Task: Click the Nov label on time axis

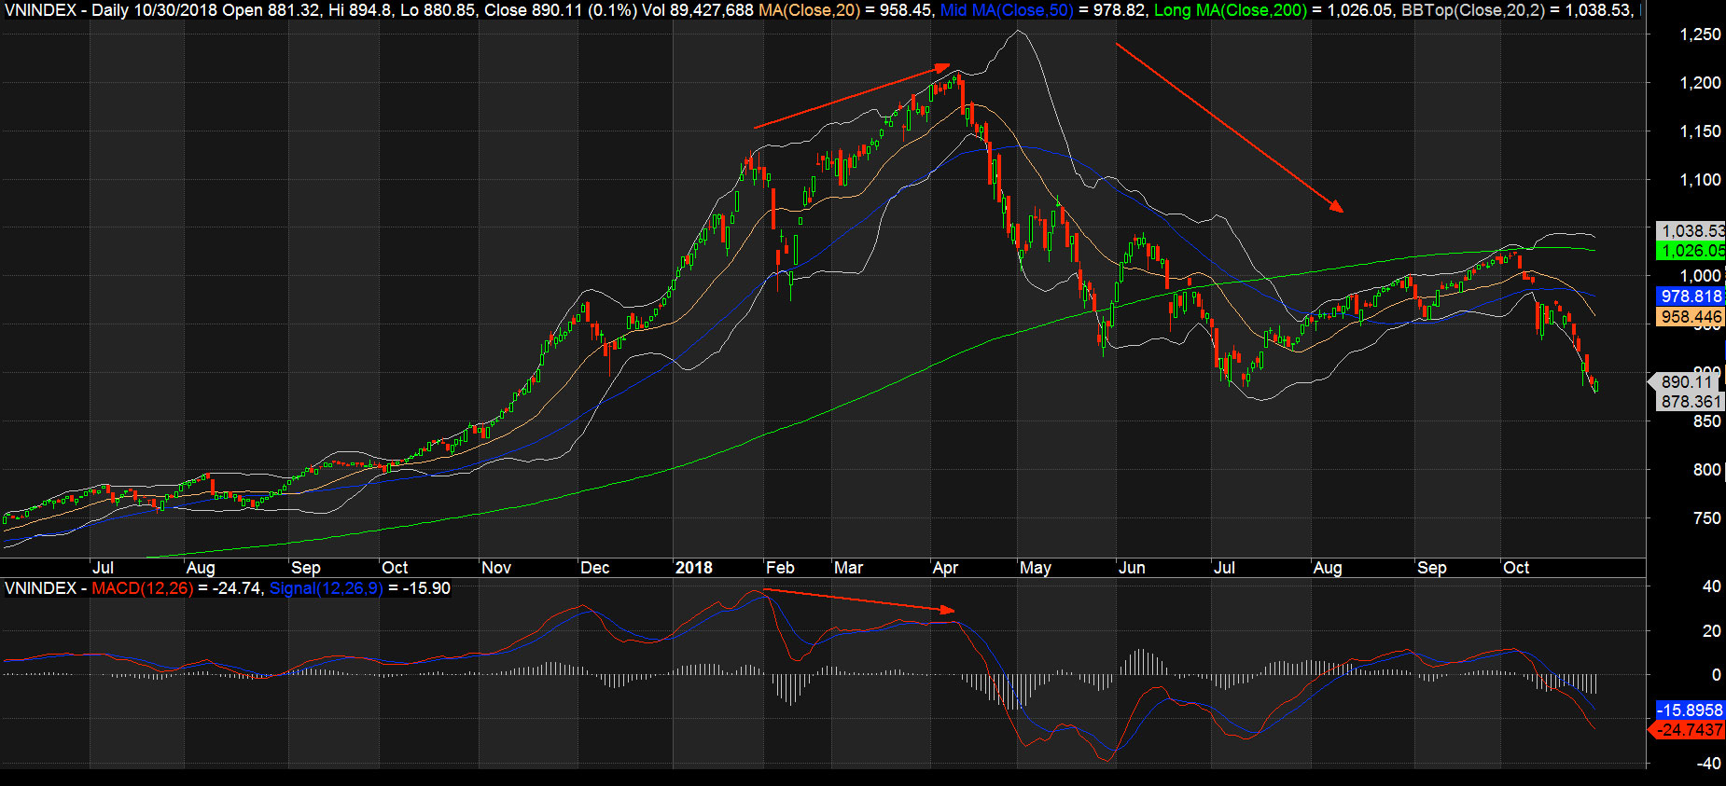Action: coord(496,568)
